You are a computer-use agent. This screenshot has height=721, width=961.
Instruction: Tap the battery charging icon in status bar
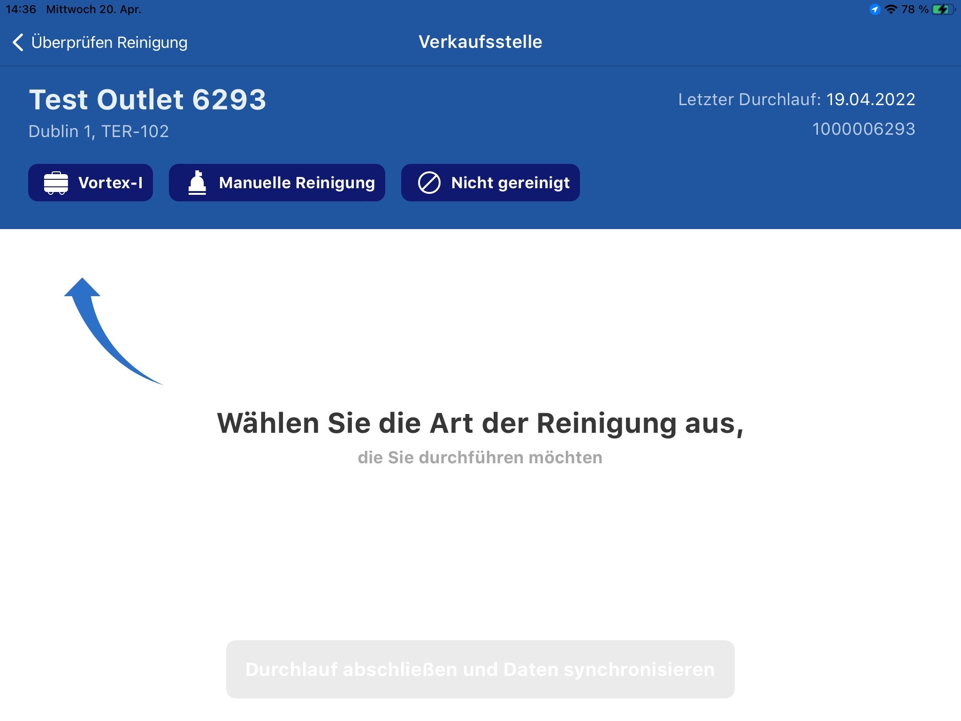click(943, 9)
